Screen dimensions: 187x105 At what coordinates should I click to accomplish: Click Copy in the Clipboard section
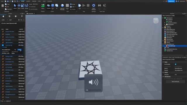pyautogui.click(x=7, y=4)
